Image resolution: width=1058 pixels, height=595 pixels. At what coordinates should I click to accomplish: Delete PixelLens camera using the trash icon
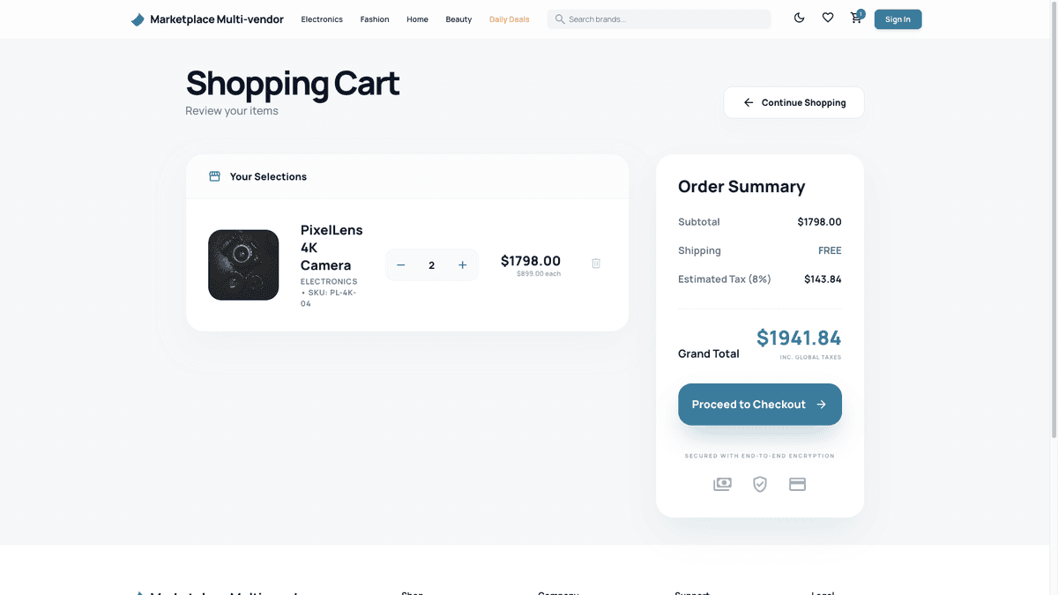click(x=596, y=263)
